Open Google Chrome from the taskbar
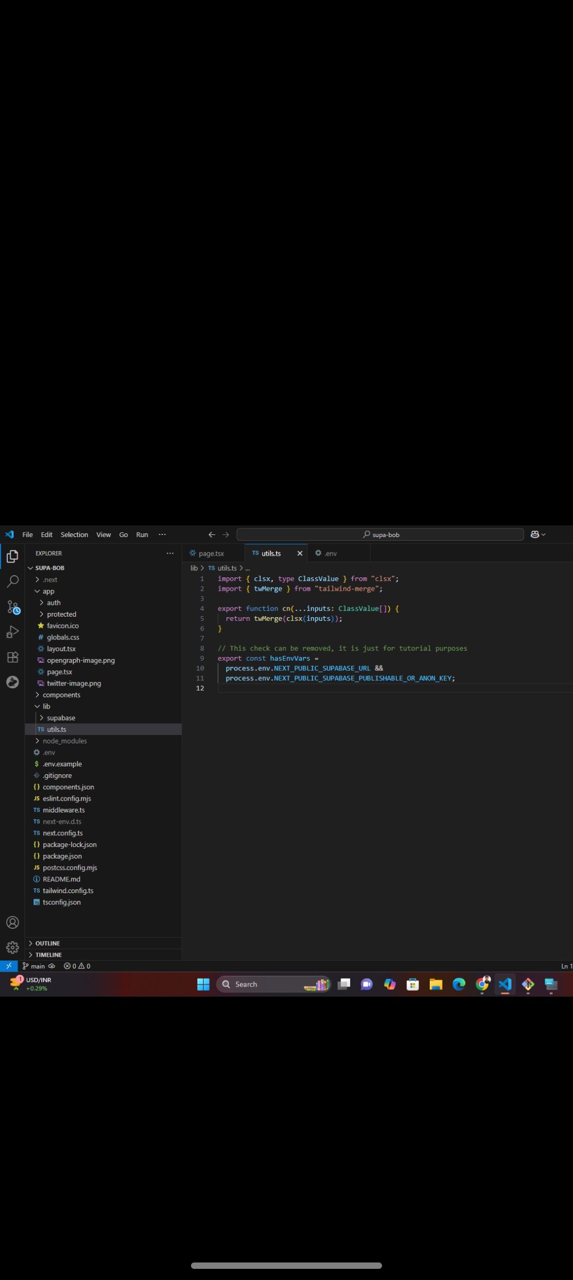The image size is (573, 1280). click(482, 984)
